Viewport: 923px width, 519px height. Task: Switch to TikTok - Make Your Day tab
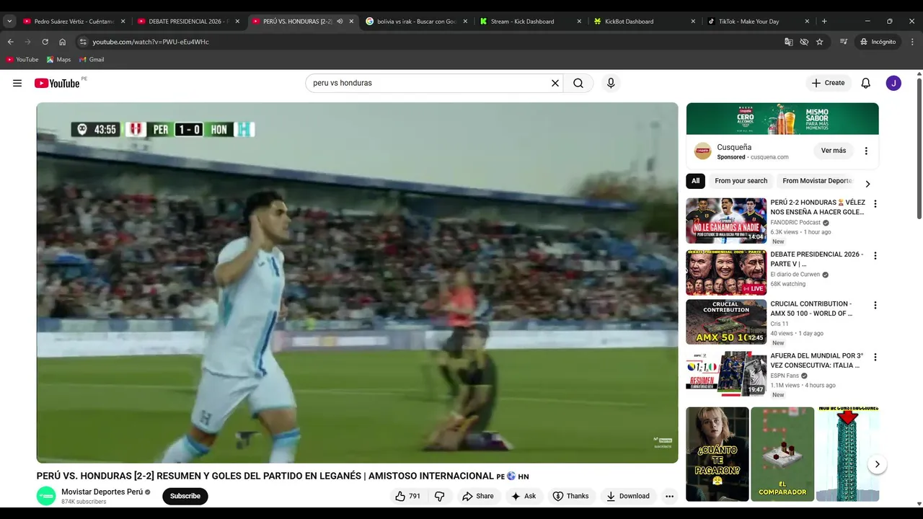click(x=759, y=22)
